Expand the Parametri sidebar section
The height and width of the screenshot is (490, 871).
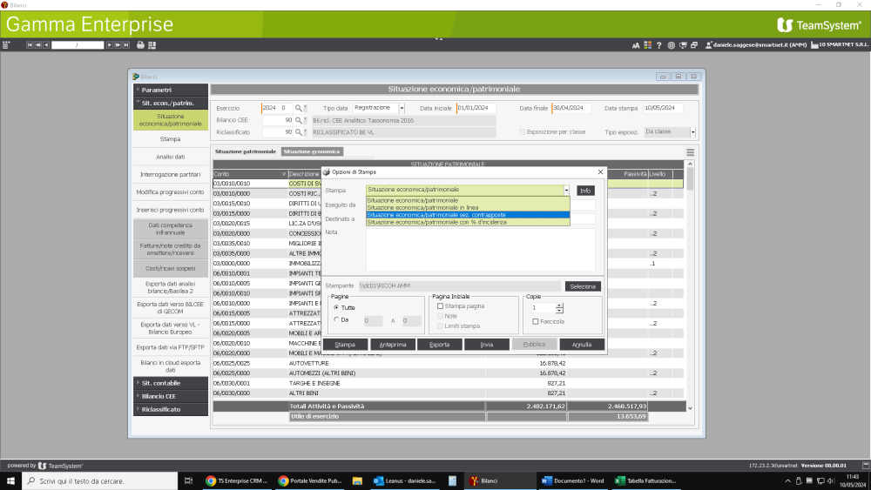pos(171,90)
